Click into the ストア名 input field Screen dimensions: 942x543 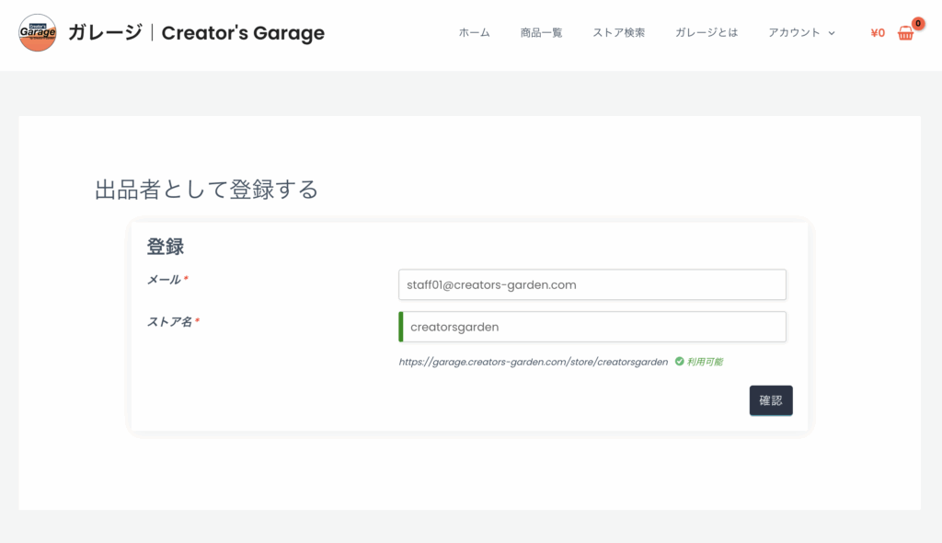click(x=592, y=327)
